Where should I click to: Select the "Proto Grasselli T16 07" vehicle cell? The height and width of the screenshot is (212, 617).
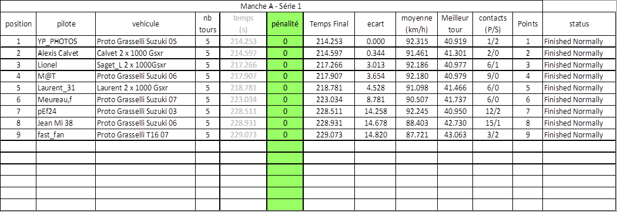coord(145,135)
